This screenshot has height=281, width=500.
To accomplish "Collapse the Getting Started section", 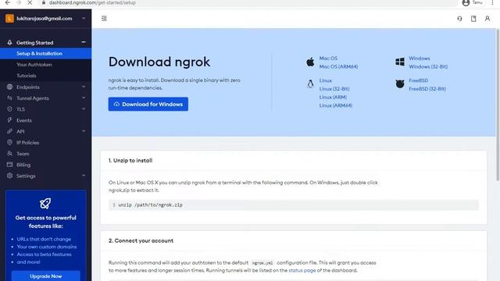I will coord(84,42).
